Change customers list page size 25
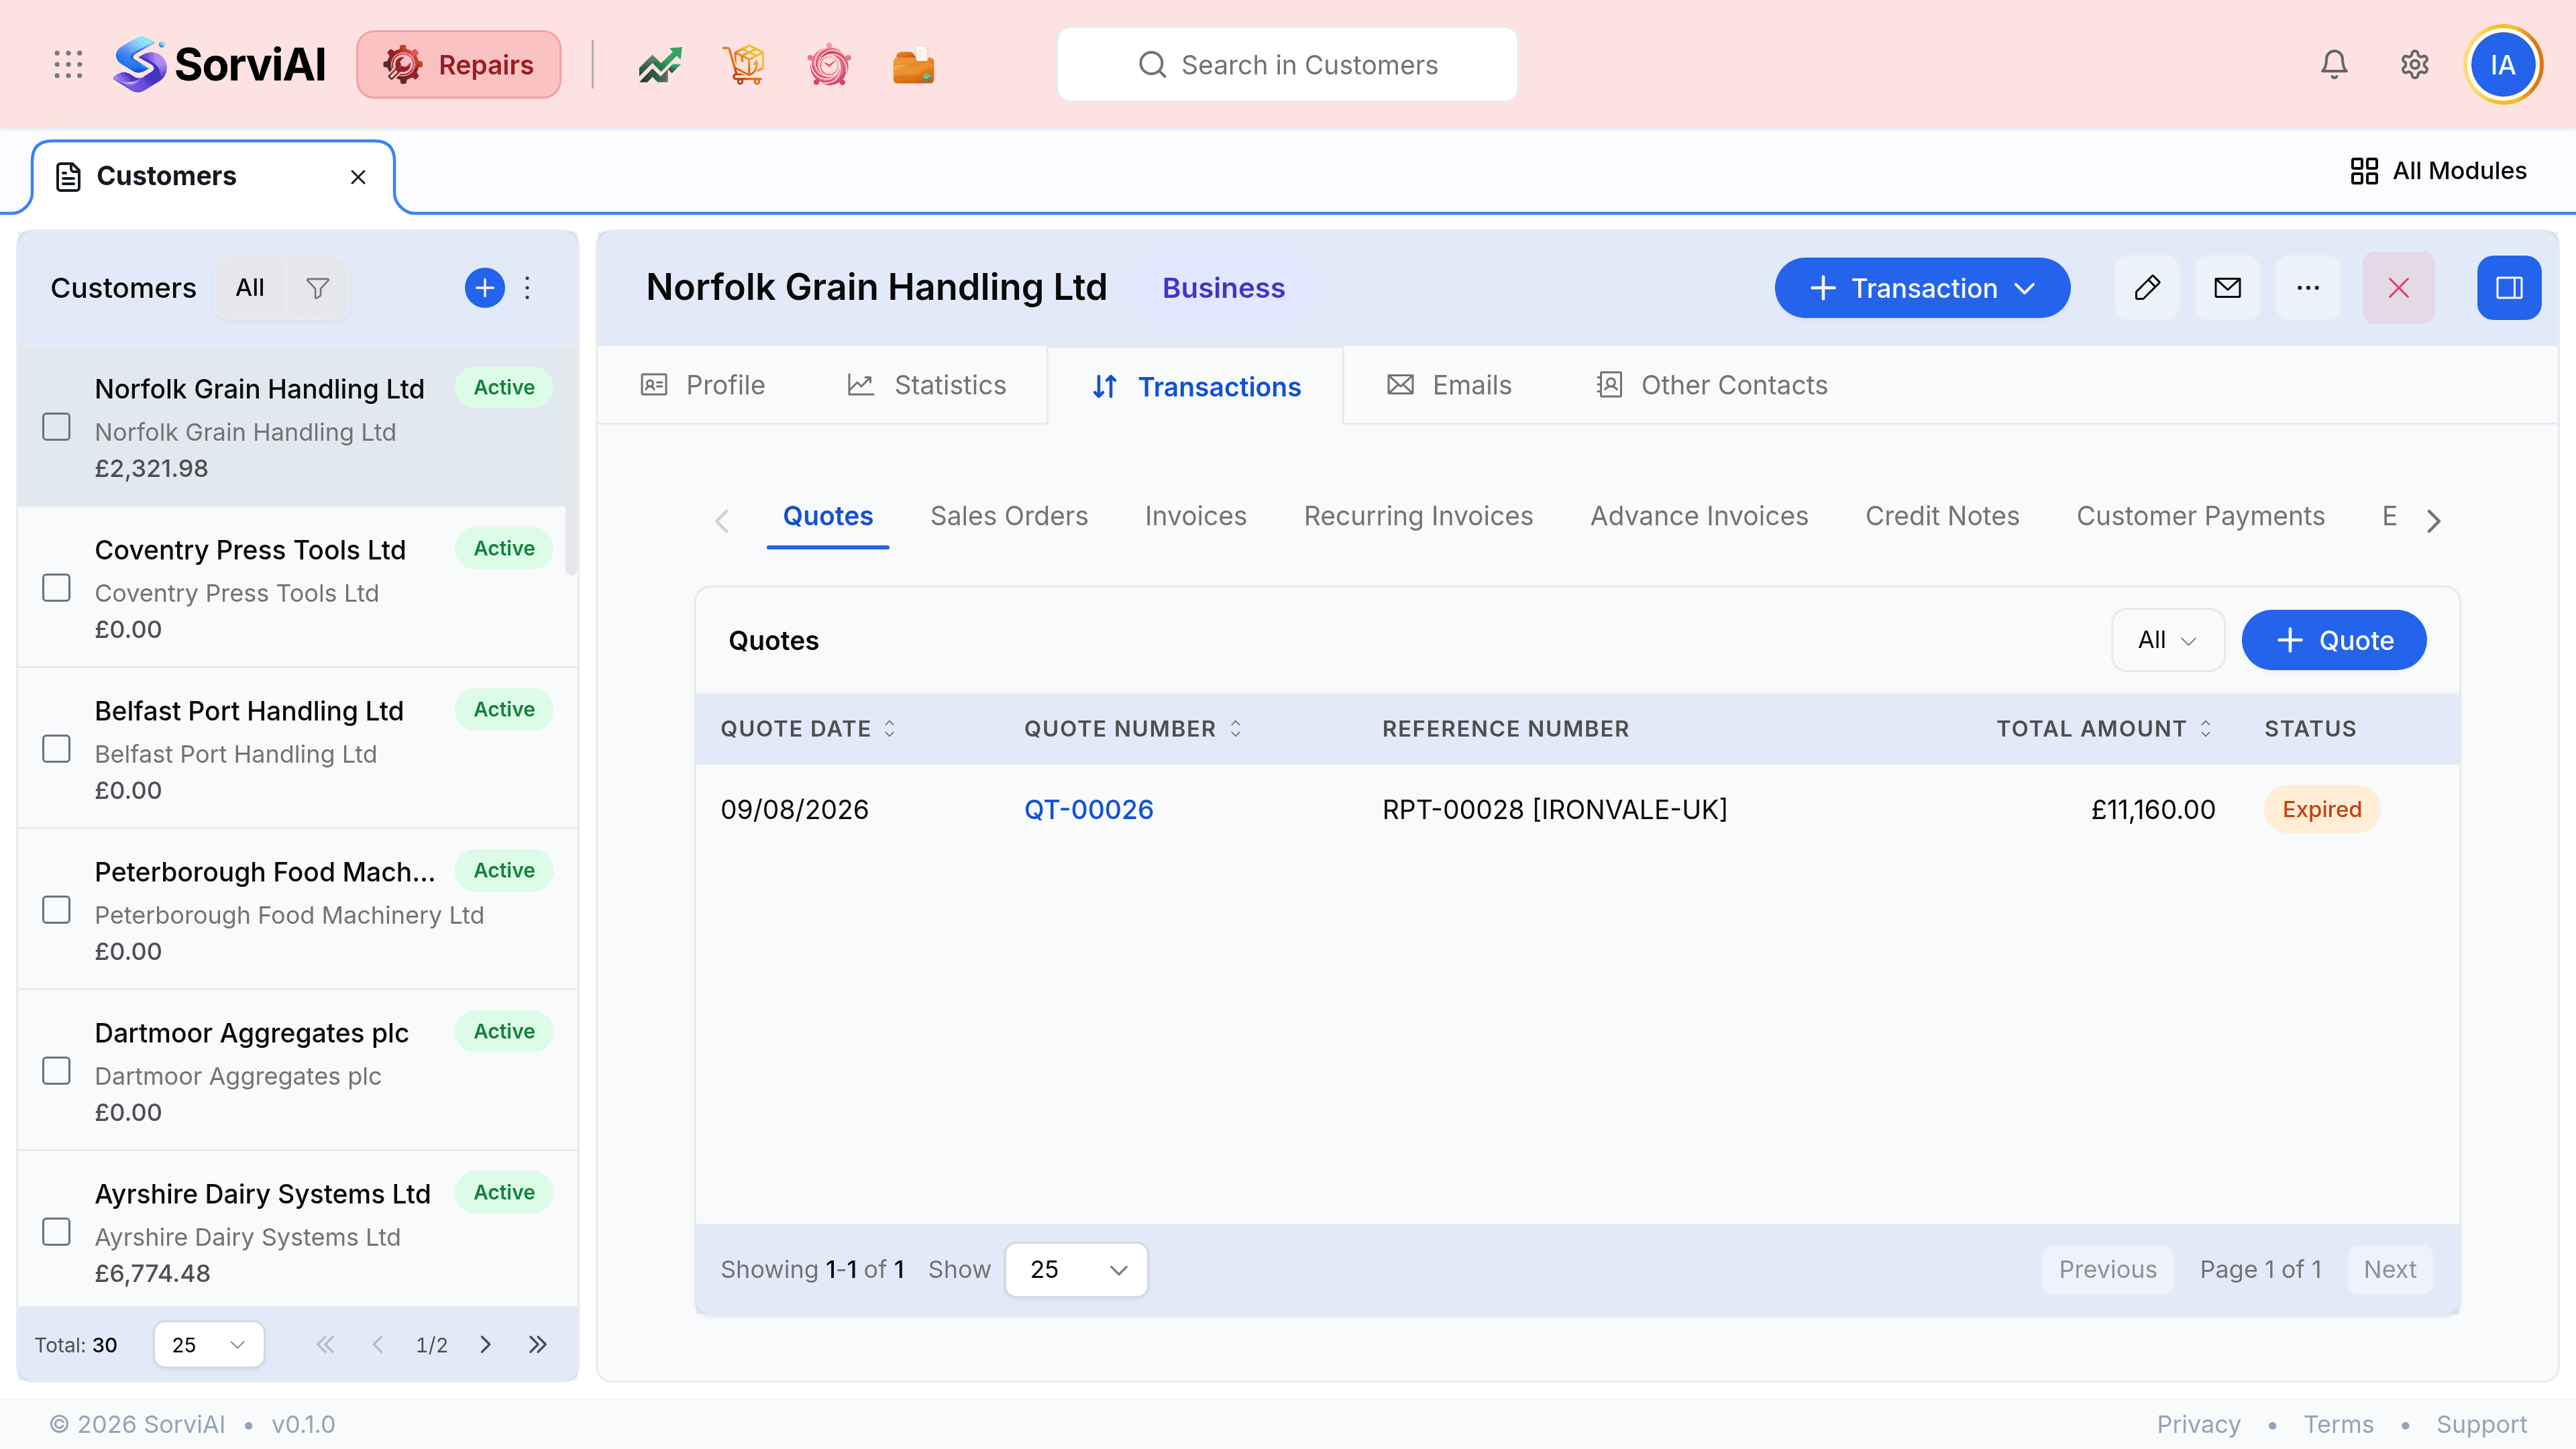The height and width of the screenshot is (1449, 2576). coord(208,1344)
